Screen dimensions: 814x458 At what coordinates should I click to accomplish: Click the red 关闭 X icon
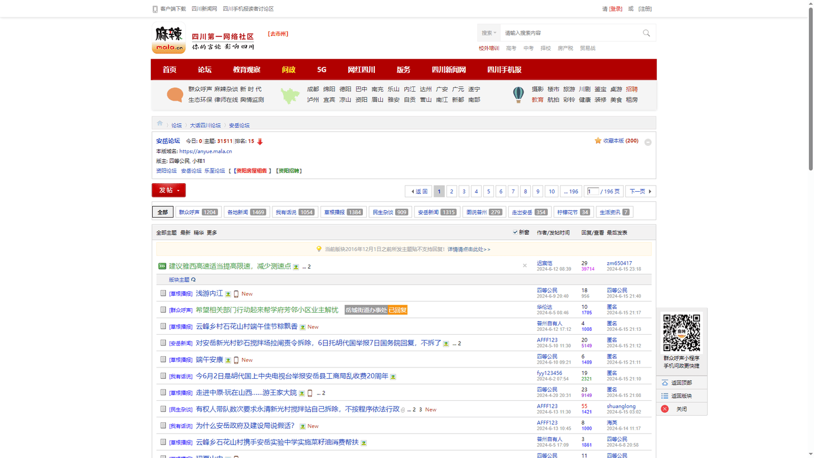point(665,409)
